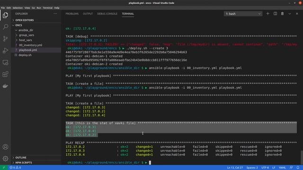The image size is (303, 170).
Task: Open the Go menu
Action: [x=34, y=8]
